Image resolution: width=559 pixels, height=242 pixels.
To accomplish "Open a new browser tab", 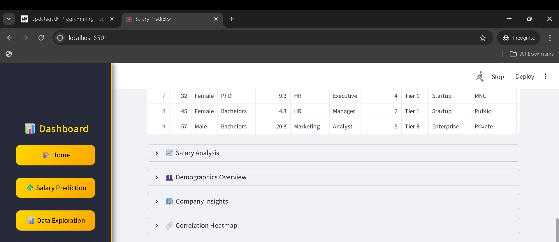I will point(232,19).
